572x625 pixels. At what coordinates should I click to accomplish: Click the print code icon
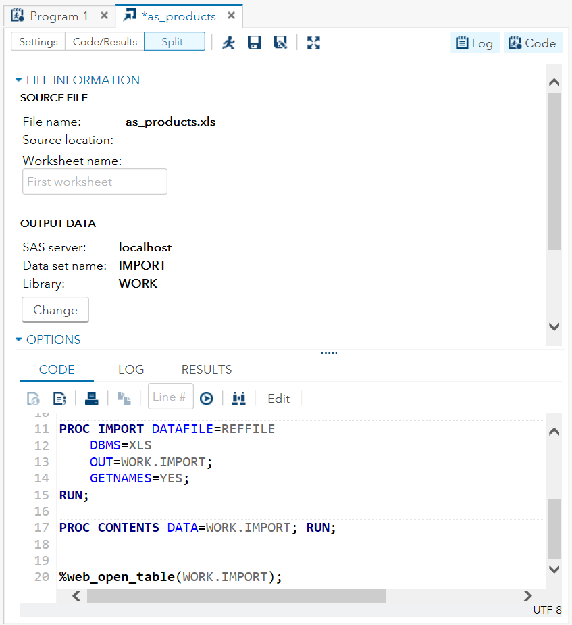click(x=91, y=398)
